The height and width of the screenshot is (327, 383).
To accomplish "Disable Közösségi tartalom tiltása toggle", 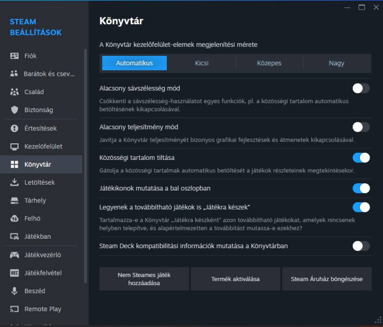I will [x=361, y=158].
